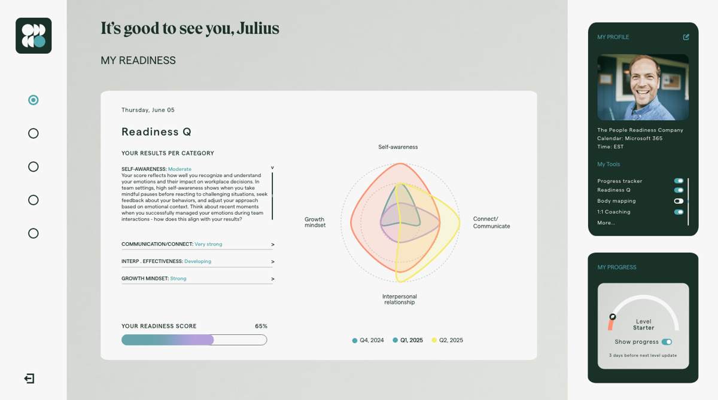Expand the Communication/Connect category

tap(197, 245)
